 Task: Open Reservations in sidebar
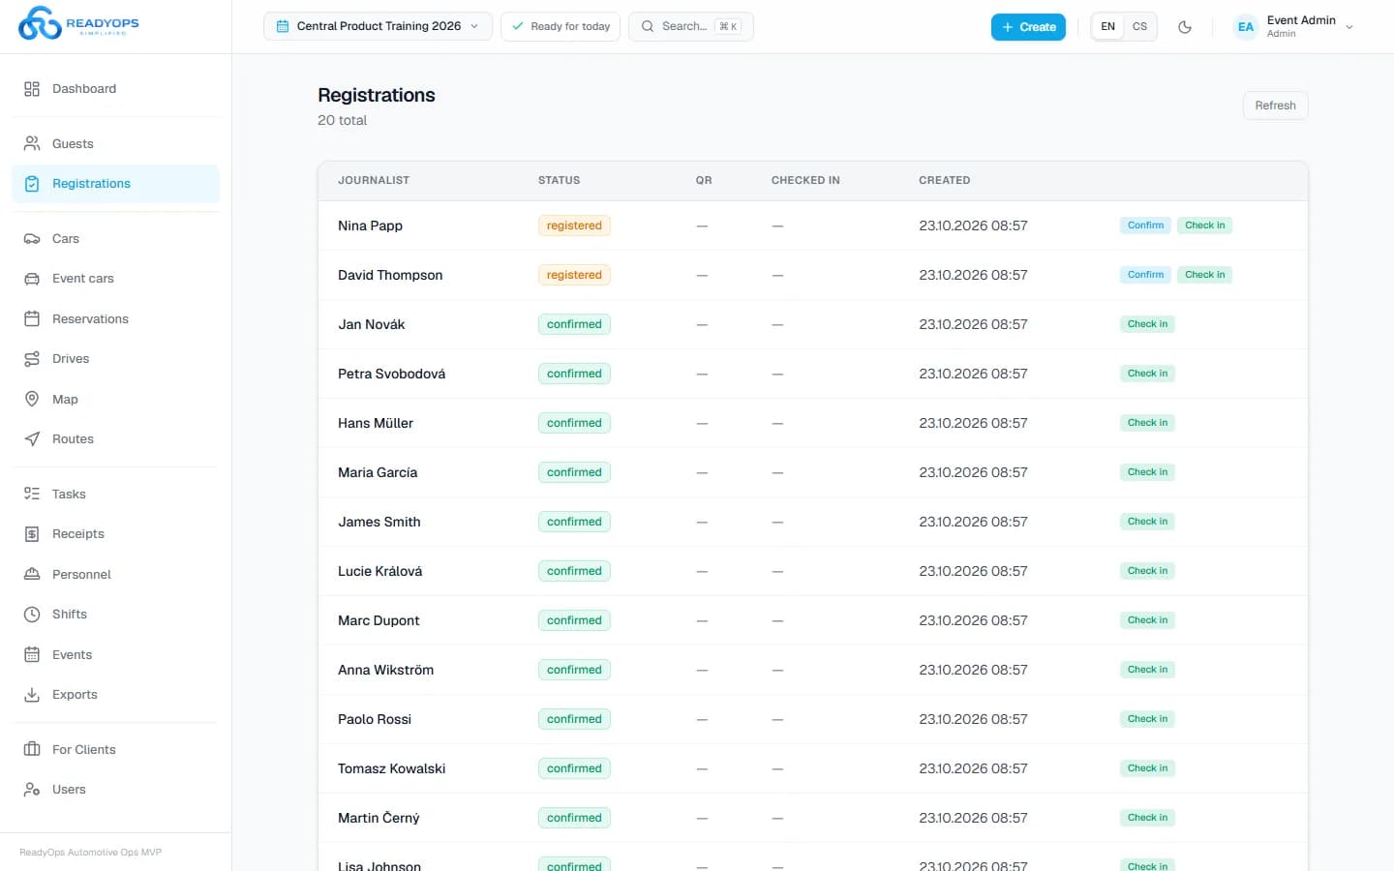(116, 319)
